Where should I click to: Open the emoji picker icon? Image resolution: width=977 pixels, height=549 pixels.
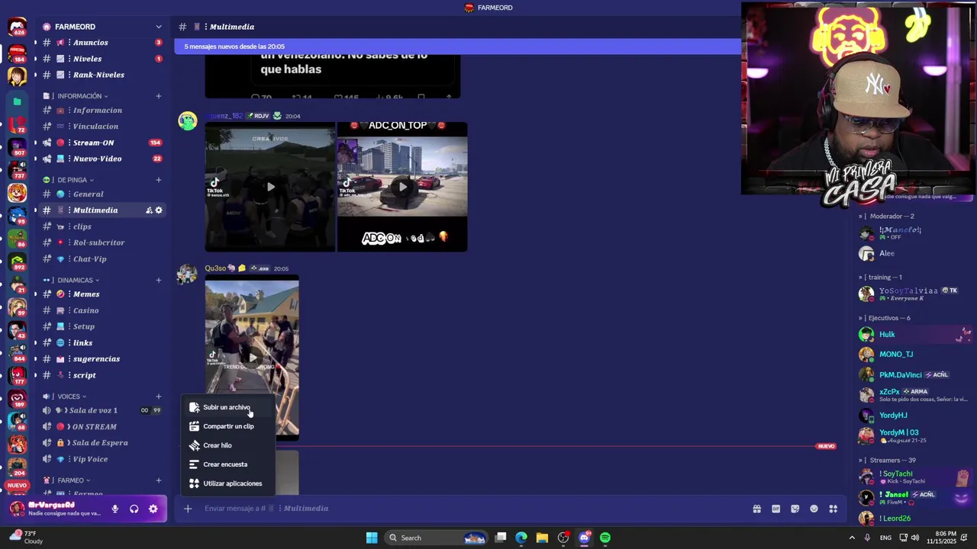(814, 509)
